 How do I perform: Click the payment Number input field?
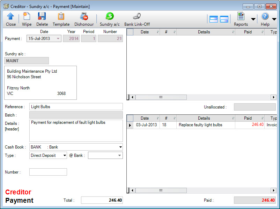(48, 172)
